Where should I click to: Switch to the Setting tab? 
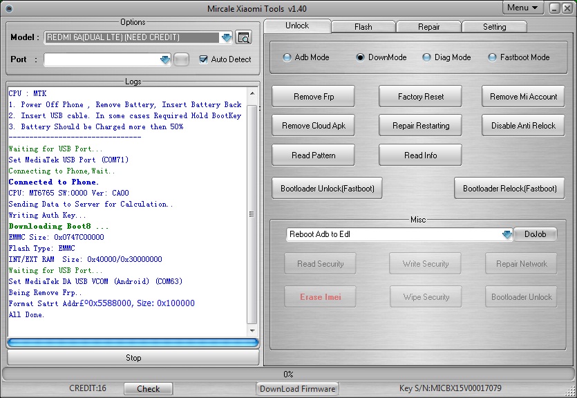click(495, 27)
